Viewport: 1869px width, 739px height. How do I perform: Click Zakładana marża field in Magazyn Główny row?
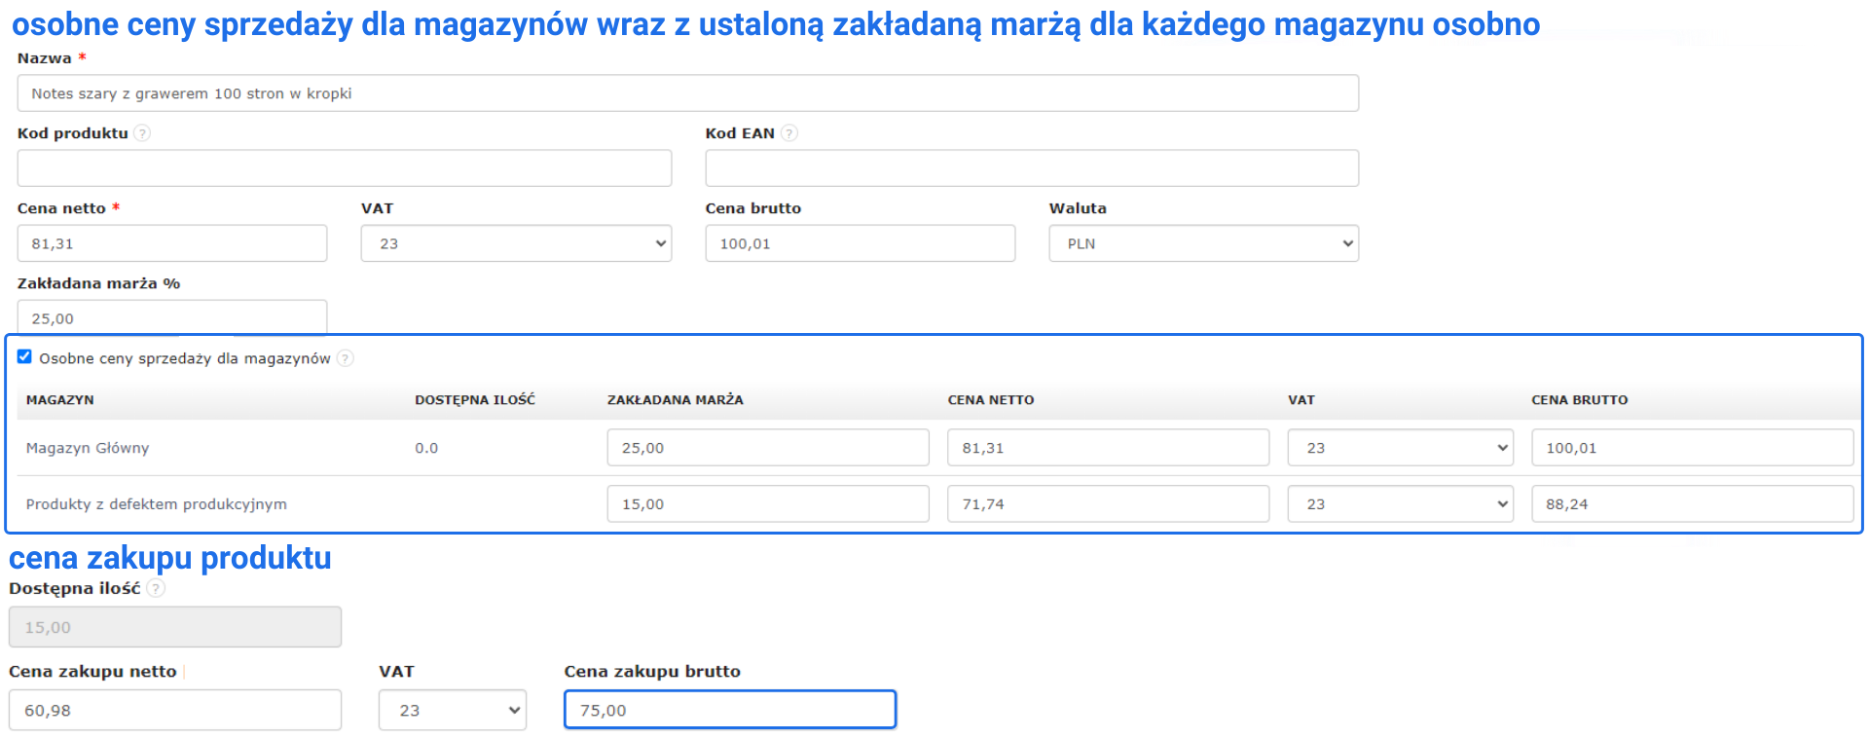[768, 448]
